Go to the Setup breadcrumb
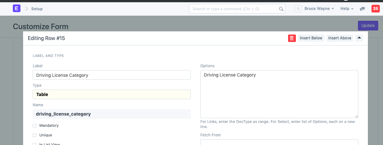Viewport: 383px width, 145px height. [x=37, y=9]
